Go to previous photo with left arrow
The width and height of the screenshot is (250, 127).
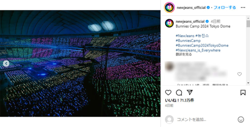6,63
